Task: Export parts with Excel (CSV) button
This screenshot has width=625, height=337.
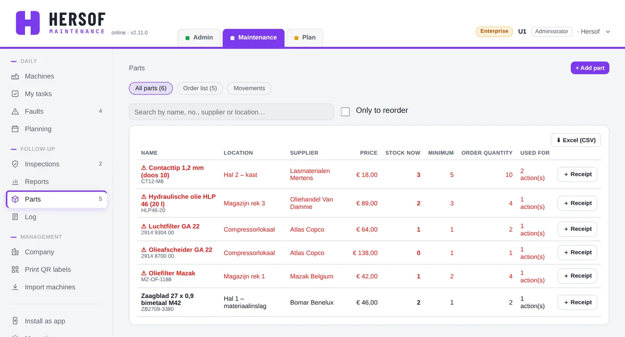Action: point(576,140)
